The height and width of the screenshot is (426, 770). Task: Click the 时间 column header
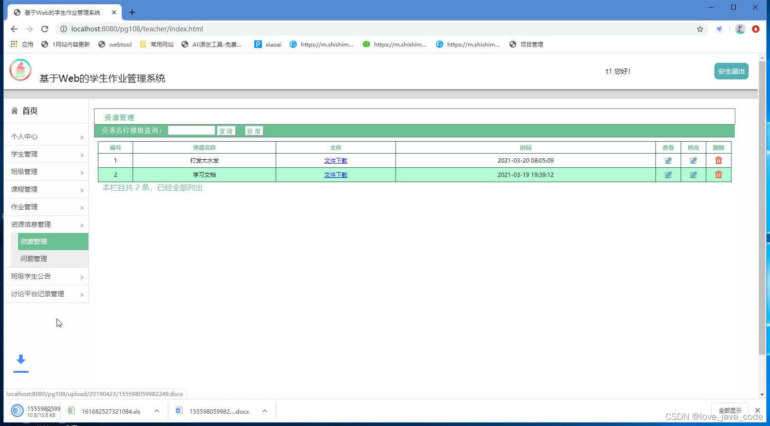tap(525, 148)
